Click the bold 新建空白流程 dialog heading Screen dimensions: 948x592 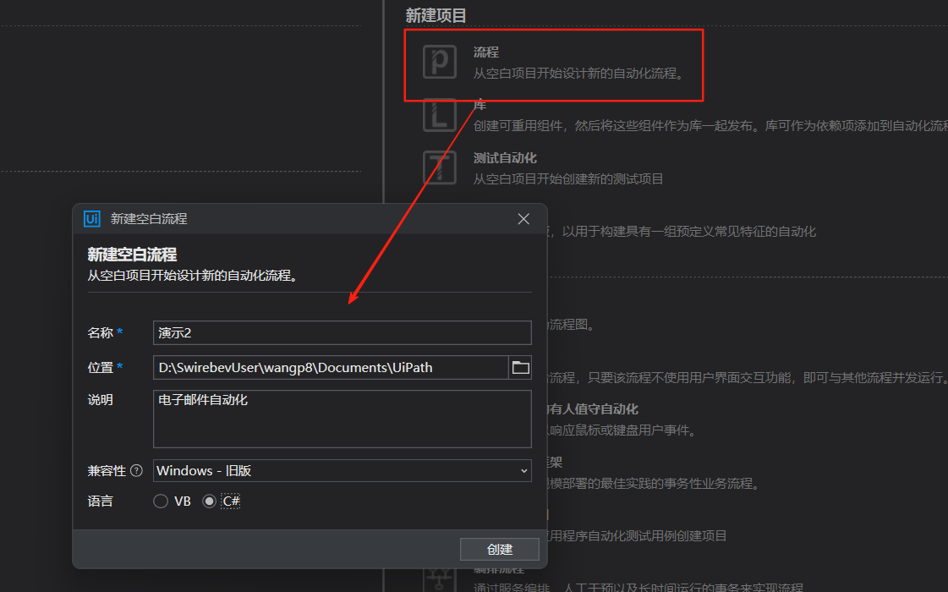133,255
